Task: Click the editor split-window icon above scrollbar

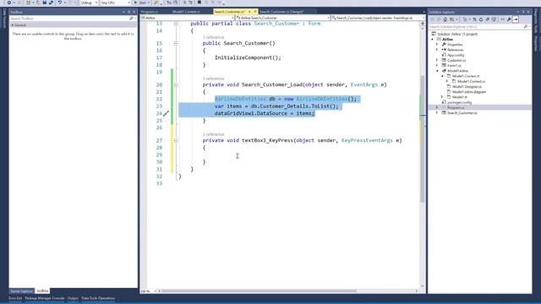Action: point(423,24)
